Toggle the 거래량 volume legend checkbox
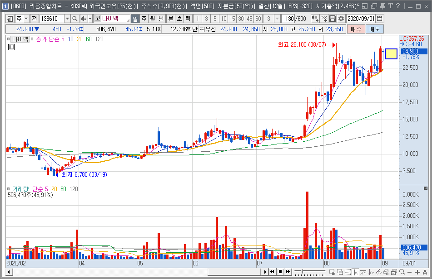This screenshot has height=279, width=432. (9, 189)
